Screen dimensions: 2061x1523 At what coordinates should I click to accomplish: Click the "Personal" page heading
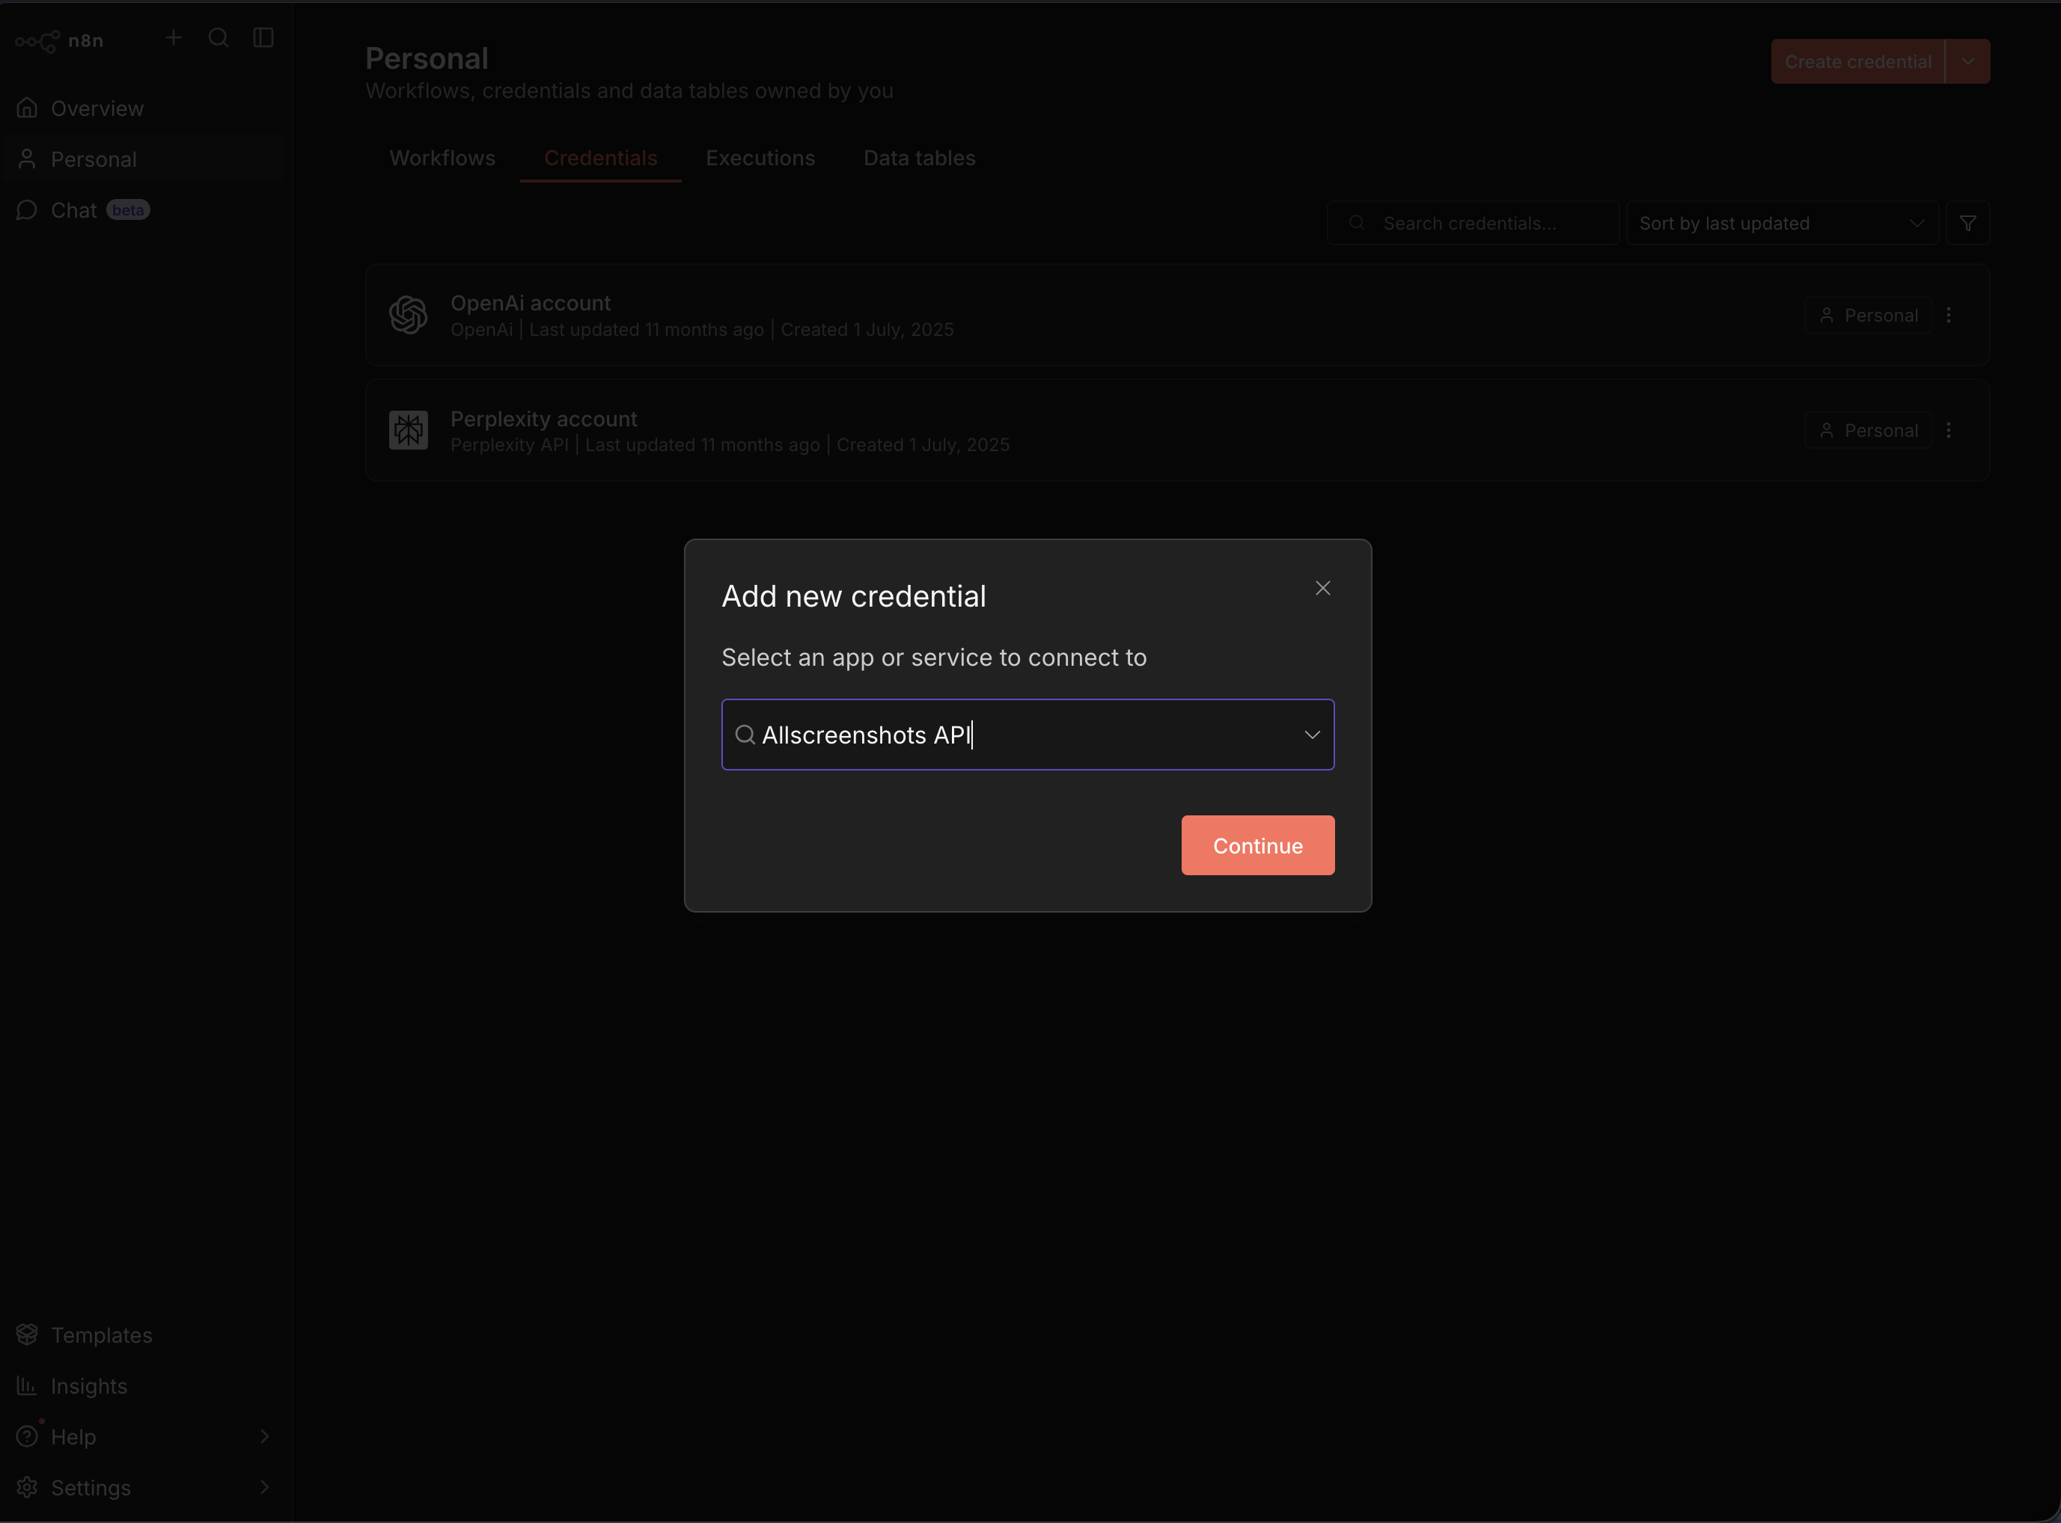(x=427, y=58)
